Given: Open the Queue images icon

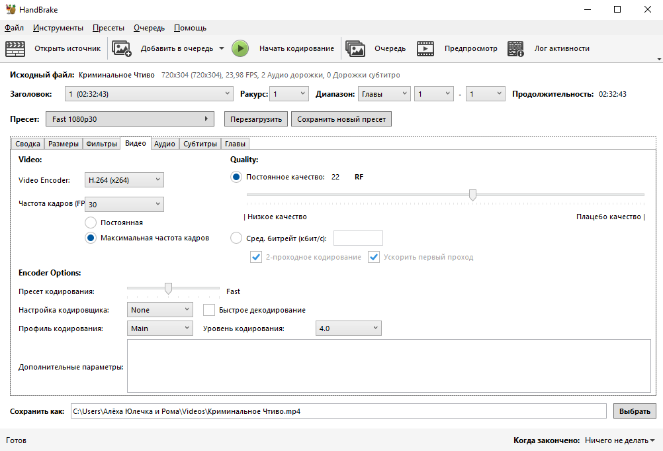Looking at the screenshot, I should [x=355, y=48].
